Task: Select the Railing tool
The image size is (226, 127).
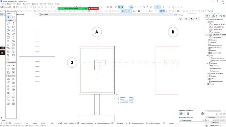Action: (x=13, y=34)
